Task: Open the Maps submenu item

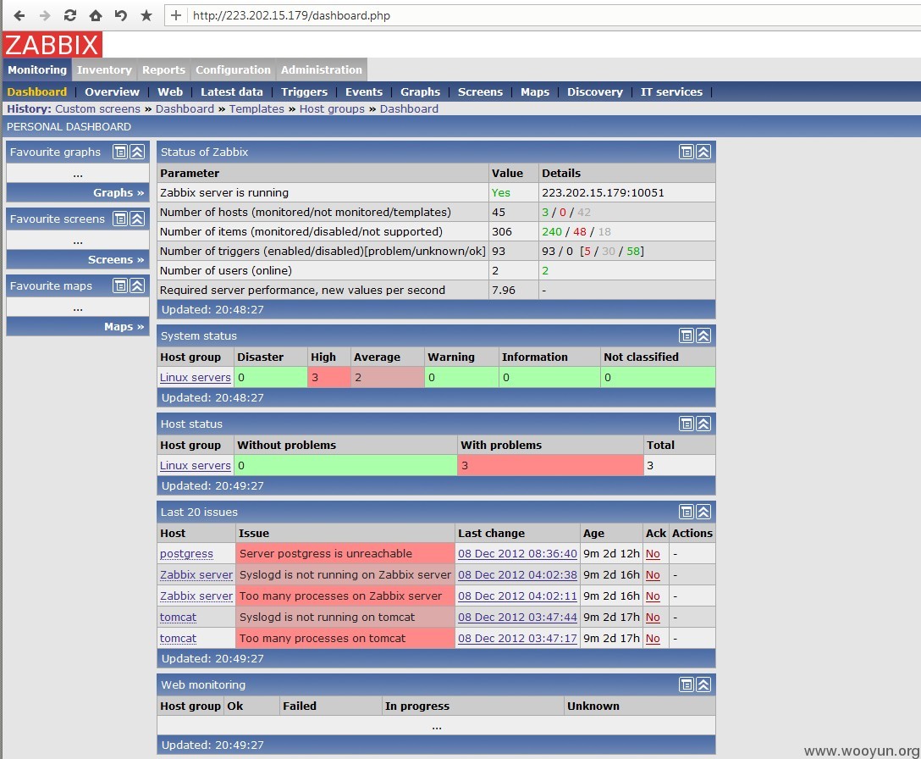Action: (x=534, y=91)
